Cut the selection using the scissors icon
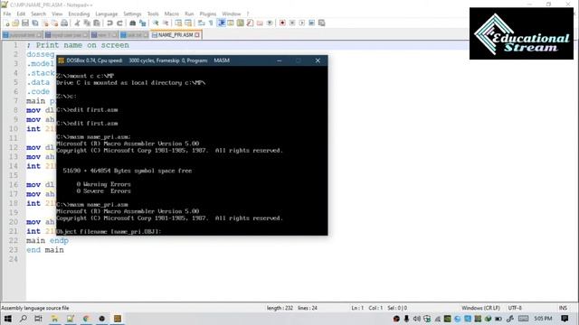The width and height of the screenshot is (579, 325). [x=77, y=23]
